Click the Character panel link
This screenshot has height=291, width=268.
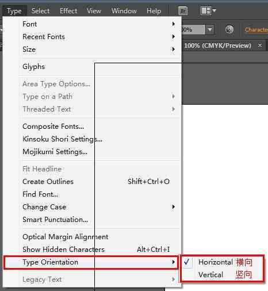pyautogui.click(x=256, y=30)
